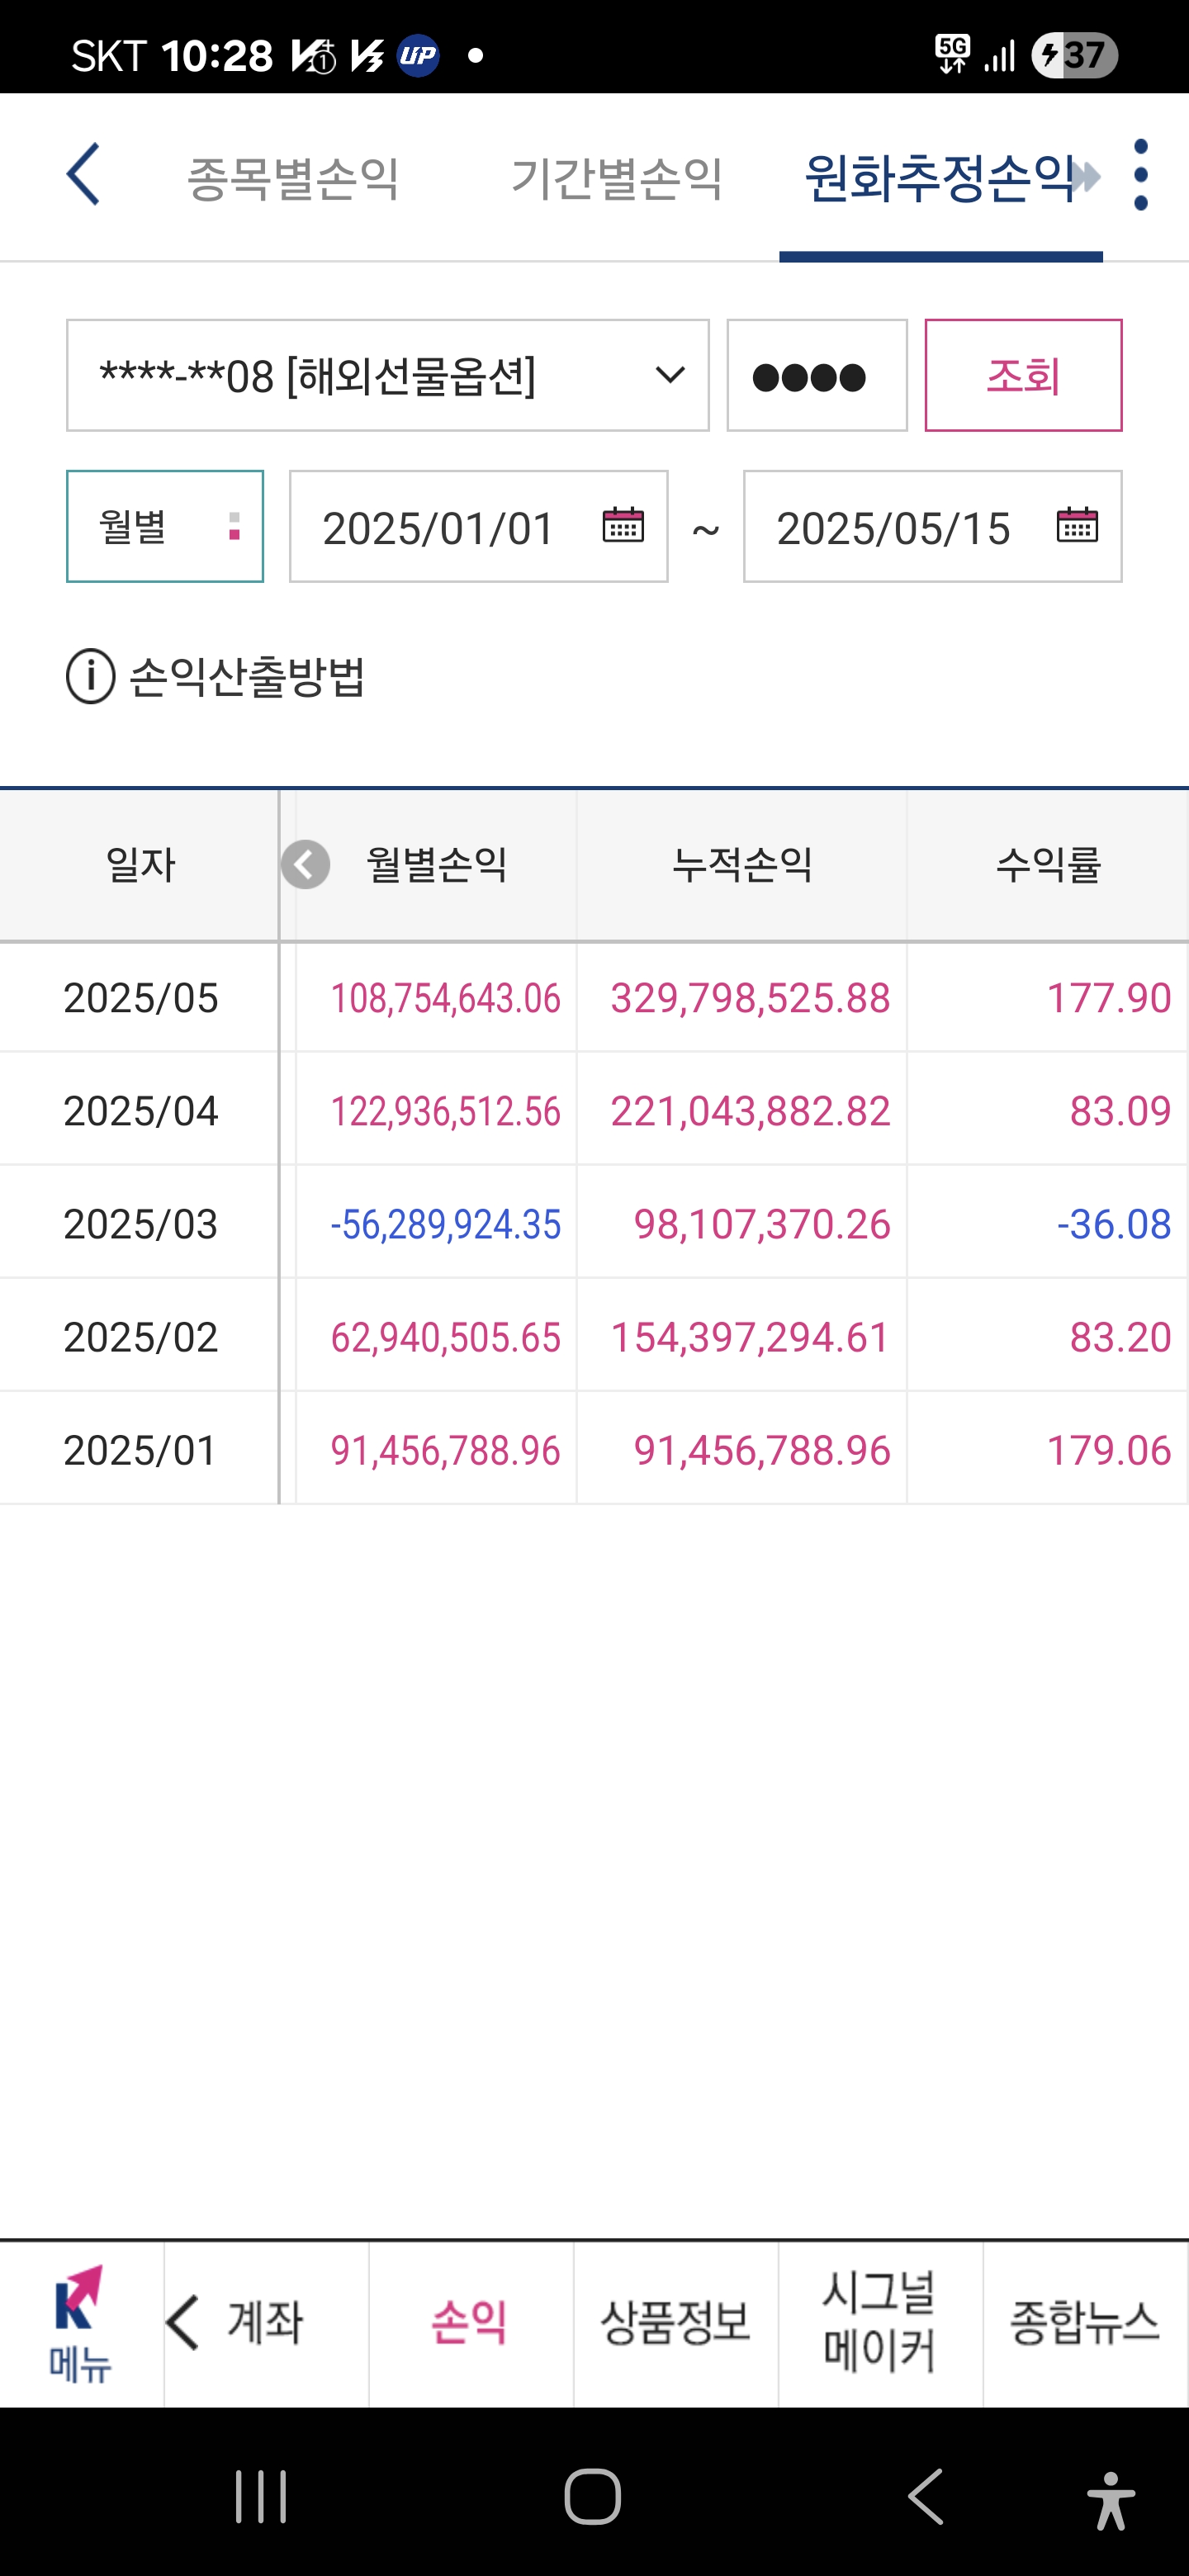Tap the account password field

pos(817,376)
